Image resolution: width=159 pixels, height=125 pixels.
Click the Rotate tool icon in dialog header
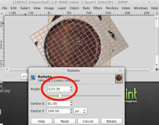click(x=33, y=78)
